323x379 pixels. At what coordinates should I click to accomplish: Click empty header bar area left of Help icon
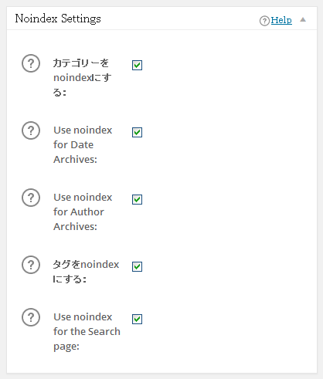pyautogui.click(x=180, y=19)
